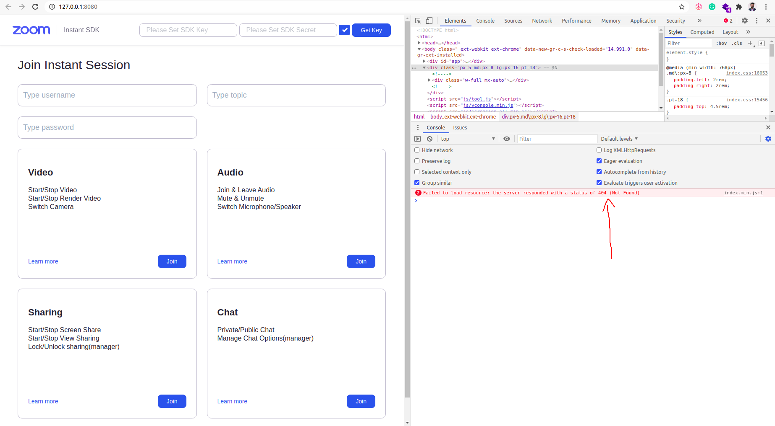
Task: Click the browser back arrow
Action: tap(8, 7)
